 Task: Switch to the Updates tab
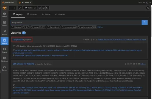[x=60, y=14]
